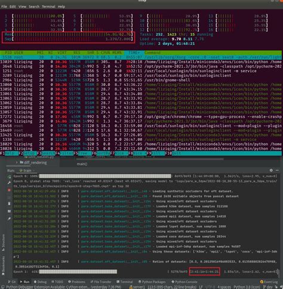
Task: Click the tool windows icon in status bar corner
Action: tap(2, 287)
